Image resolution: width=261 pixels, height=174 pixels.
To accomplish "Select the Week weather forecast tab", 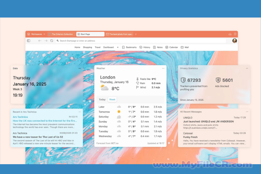I will click(112, 99).
